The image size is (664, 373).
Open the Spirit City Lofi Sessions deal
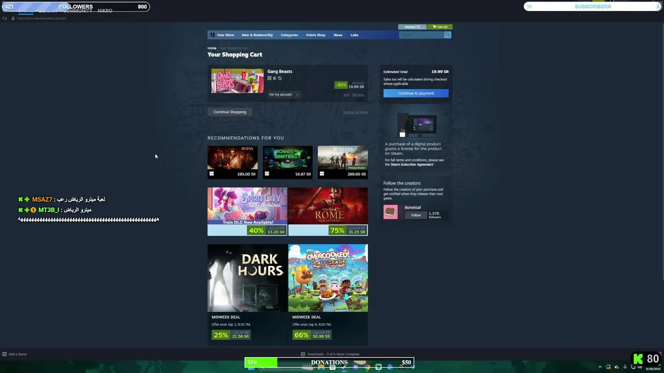[x=247, y=211]
